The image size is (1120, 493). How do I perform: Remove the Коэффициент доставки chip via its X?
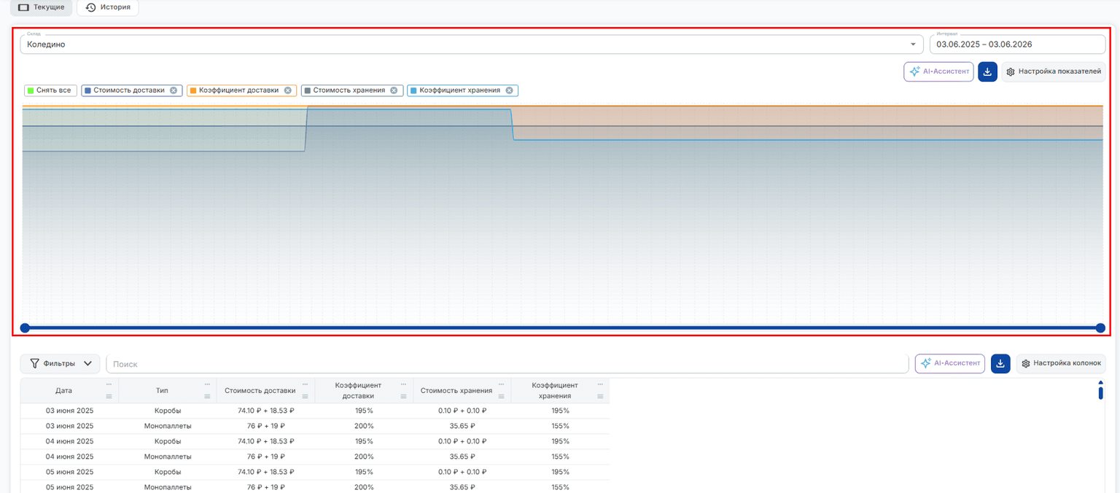287,90
